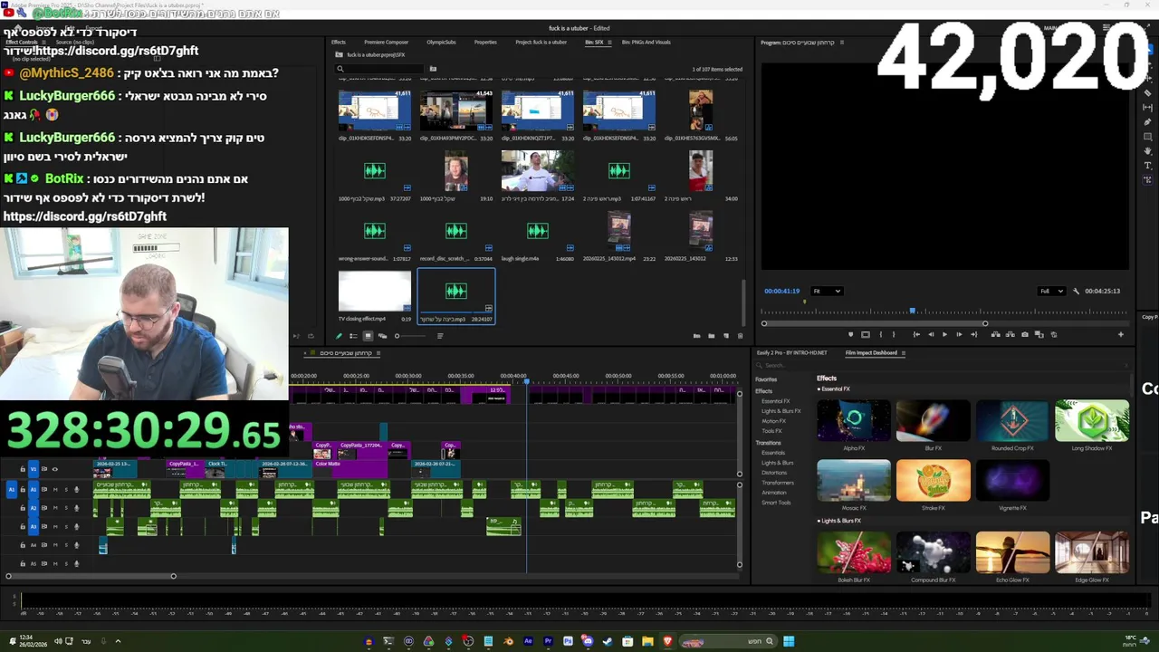Open the Program monitor Button Editor plus
The image size is (1159, 652).
1120,334
